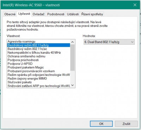
Task: Expand the Hodnota dropdown list
Action: pos(109,42)
